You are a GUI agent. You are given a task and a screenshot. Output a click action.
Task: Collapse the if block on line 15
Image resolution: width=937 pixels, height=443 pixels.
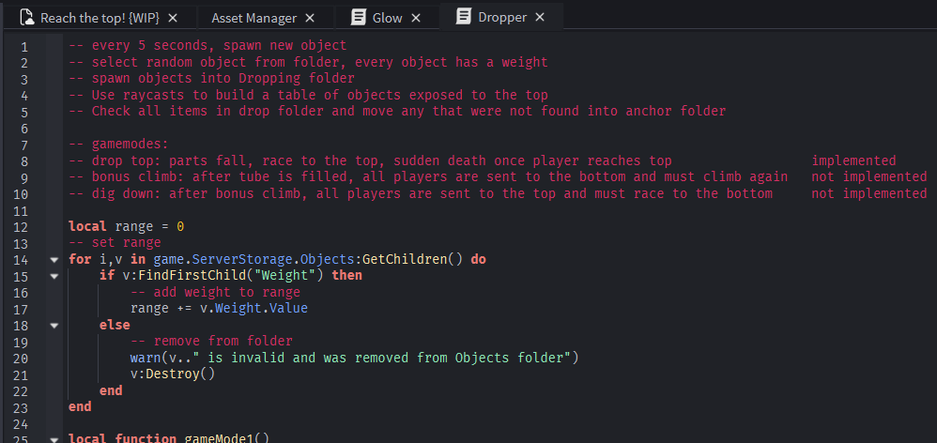pos(54,276)
